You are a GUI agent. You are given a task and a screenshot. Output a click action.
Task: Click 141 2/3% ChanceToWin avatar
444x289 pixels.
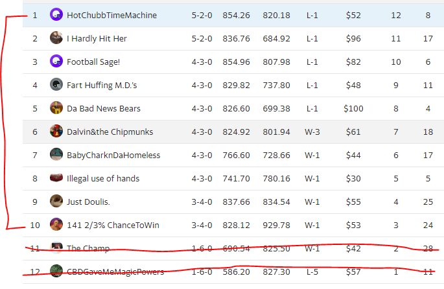point(56,225)
